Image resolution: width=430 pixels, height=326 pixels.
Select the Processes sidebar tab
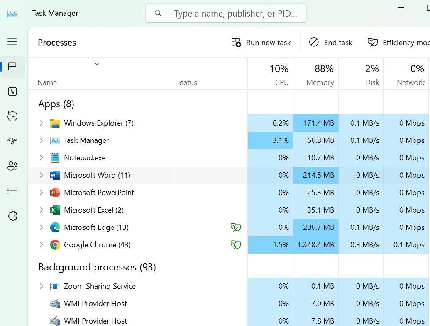[12, 67]
